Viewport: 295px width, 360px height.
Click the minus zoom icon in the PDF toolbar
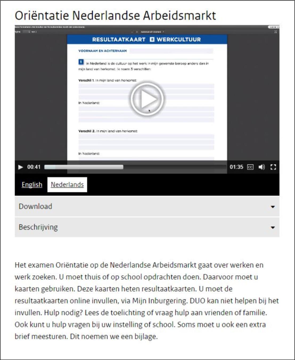click(x=132, y=32)
